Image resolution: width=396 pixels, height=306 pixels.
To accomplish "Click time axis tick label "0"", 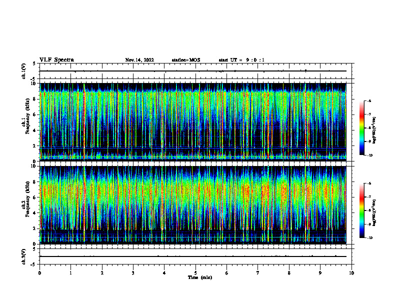I will pos(39,273).
